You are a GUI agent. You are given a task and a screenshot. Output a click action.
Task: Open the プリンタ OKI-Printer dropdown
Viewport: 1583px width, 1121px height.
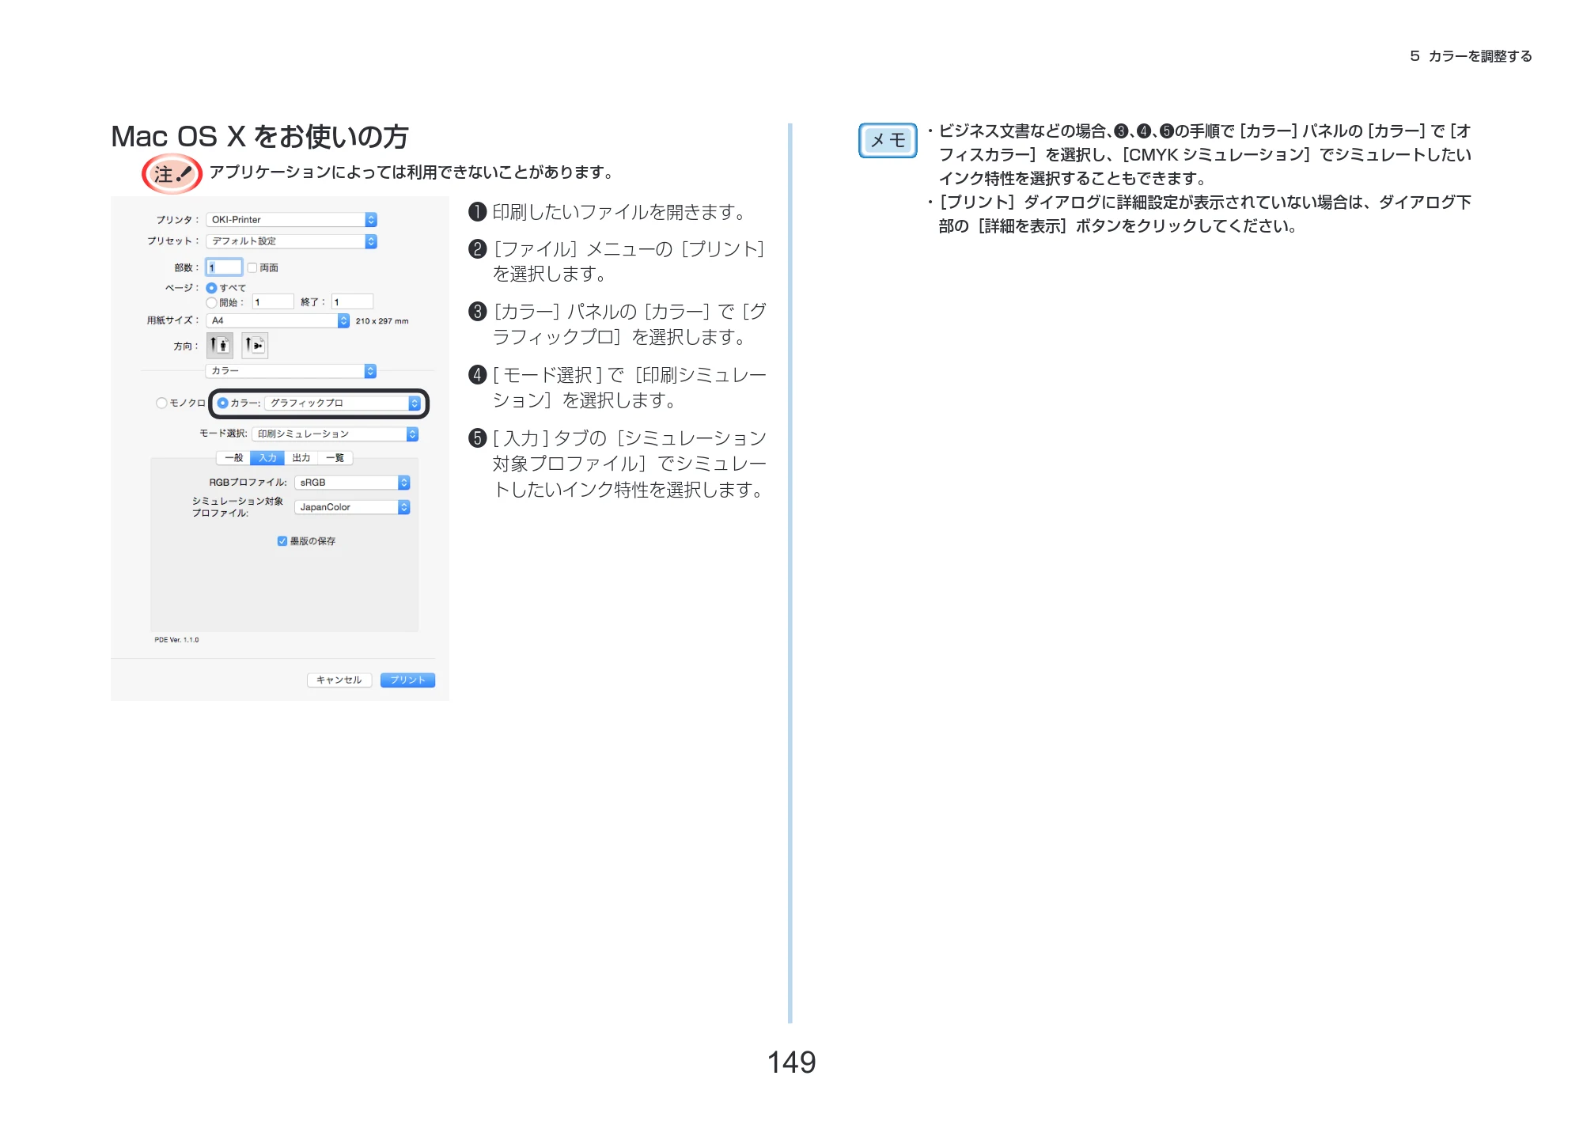[x=291, y=220]
